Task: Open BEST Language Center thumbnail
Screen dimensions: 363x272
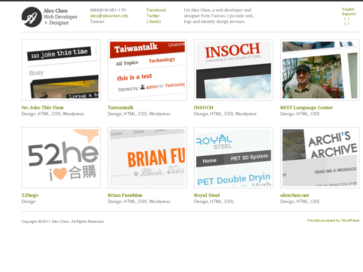Action: [x=320, y=70]
